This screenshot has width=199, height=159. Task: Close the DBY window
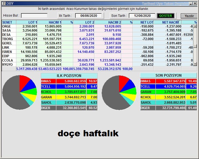[x=195, y=3]
